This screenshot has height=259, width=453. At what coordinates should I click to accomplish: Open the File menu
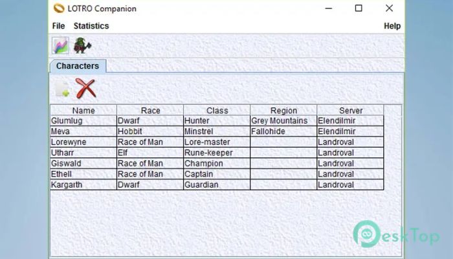point(58,26)
